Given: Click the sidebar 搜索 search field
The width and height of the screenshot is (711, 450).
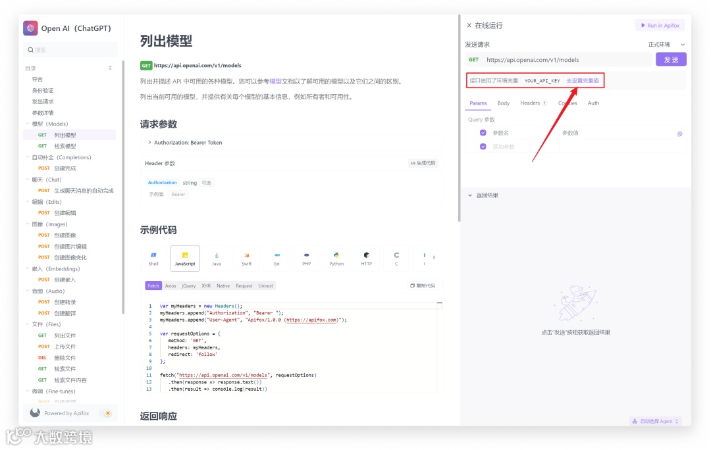Looking at the screenshot, I should 70,50.
